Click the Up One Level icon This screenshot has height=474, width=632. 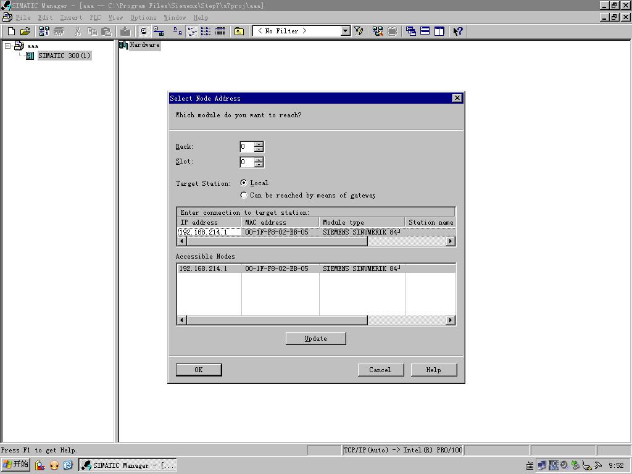point(239,31)
